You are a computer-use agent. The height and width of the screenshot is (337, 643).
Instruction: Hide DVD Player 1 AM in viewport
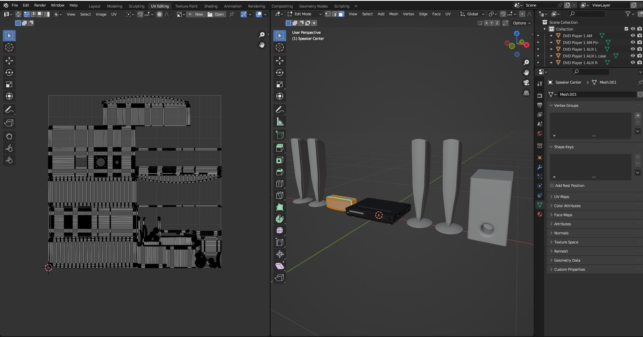pos(633,36)
